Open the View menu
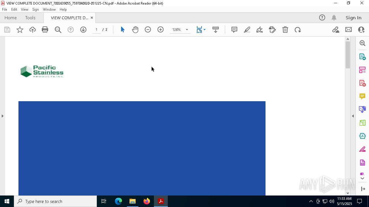This screenshot has width=369, height=207. coord(25,9)
